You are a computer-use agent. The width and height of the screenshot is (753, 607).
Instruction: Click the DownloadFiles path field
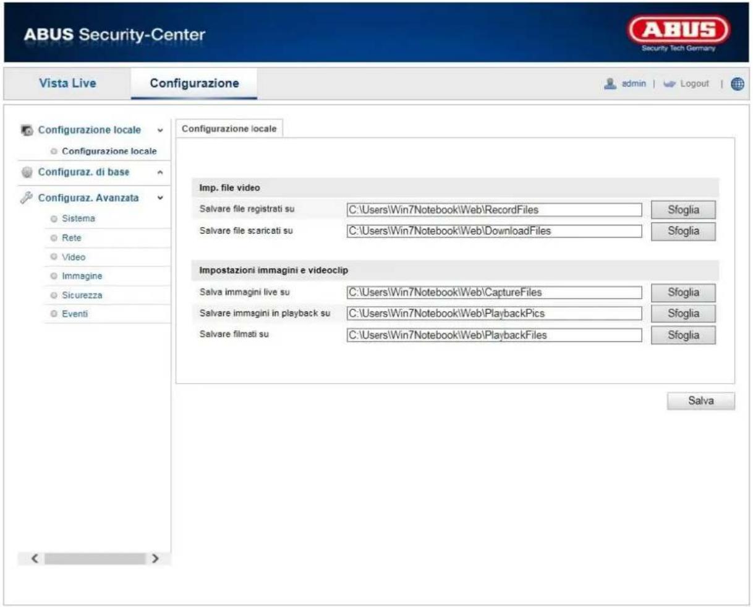pos(494,231)
